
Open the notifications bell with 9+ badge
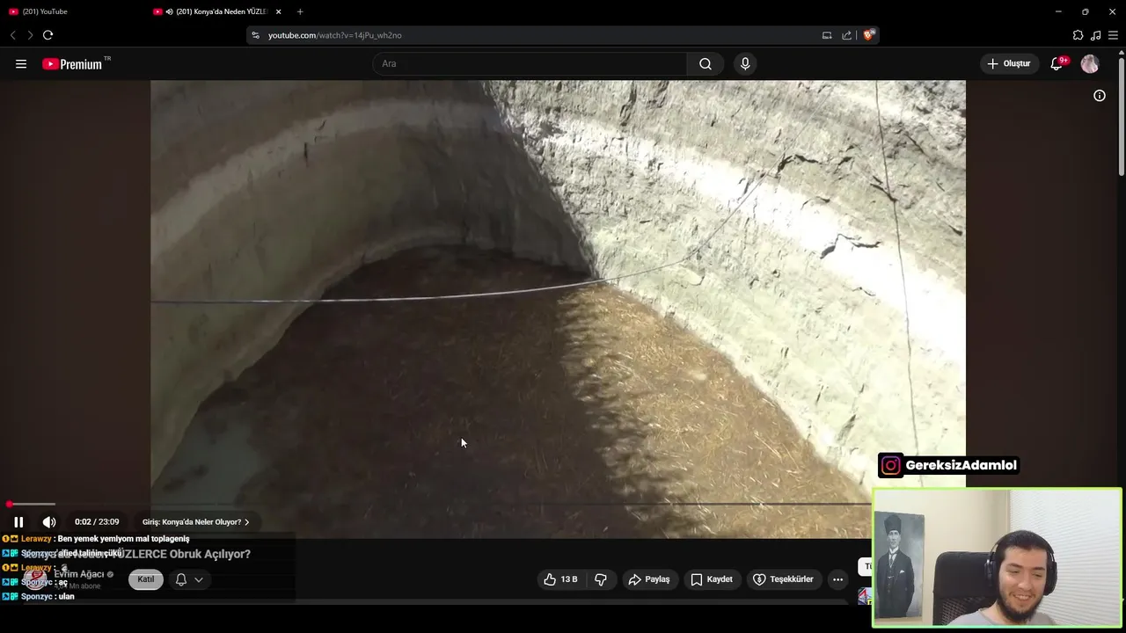pyautogui.click(x=1057, y=63)
